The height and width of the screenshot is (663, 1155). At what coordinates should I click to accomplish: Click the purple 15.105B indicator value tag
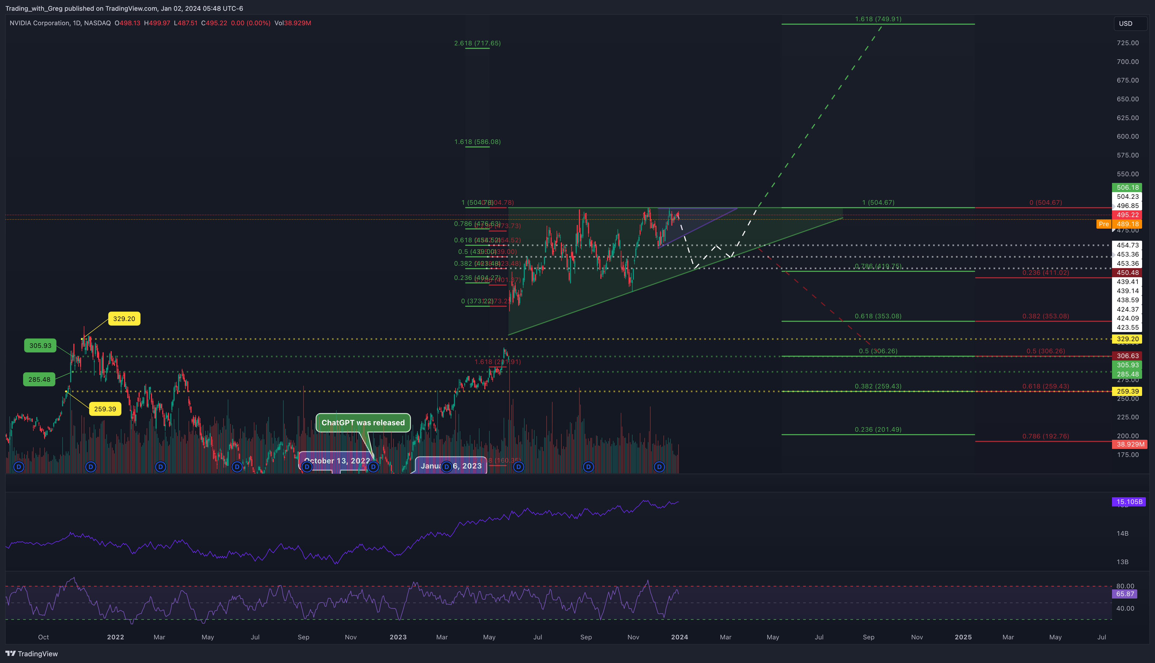1129,502
